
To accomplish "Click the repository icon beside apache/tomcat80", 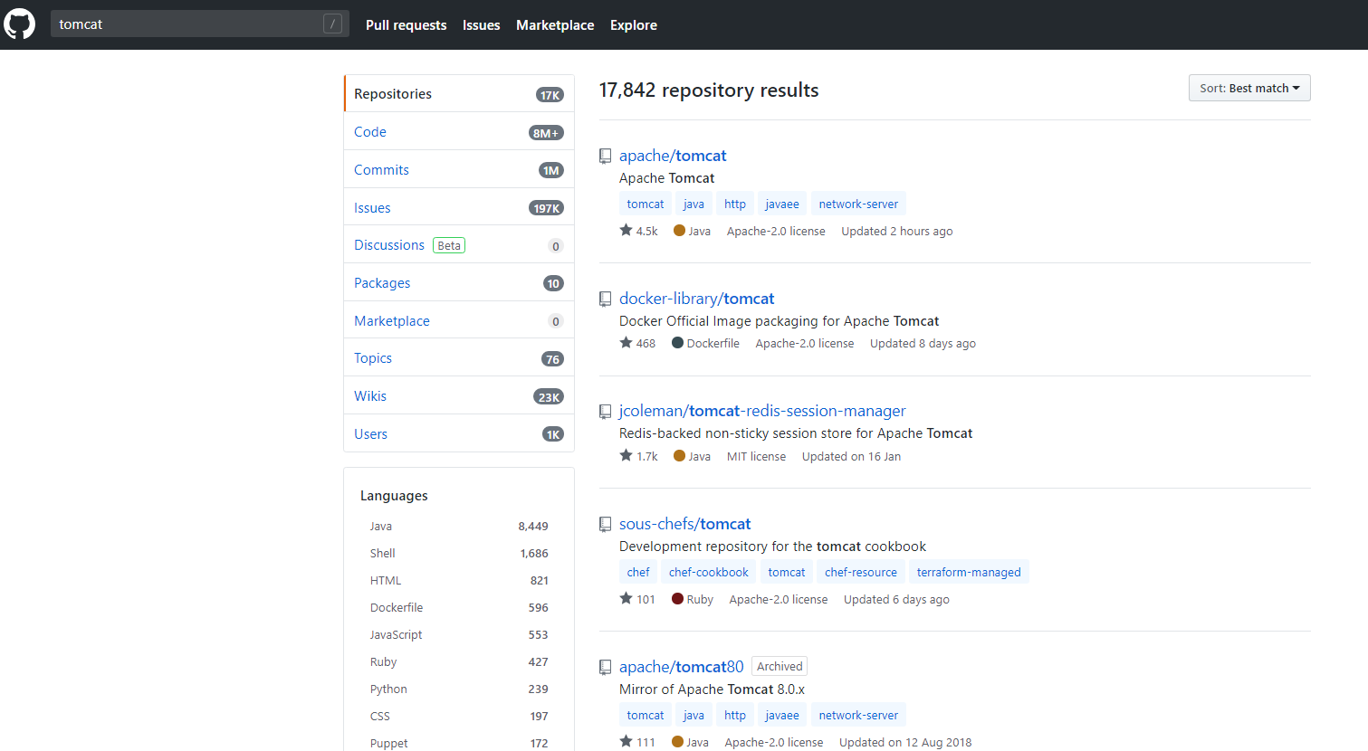I will click(x=605, y=668).
